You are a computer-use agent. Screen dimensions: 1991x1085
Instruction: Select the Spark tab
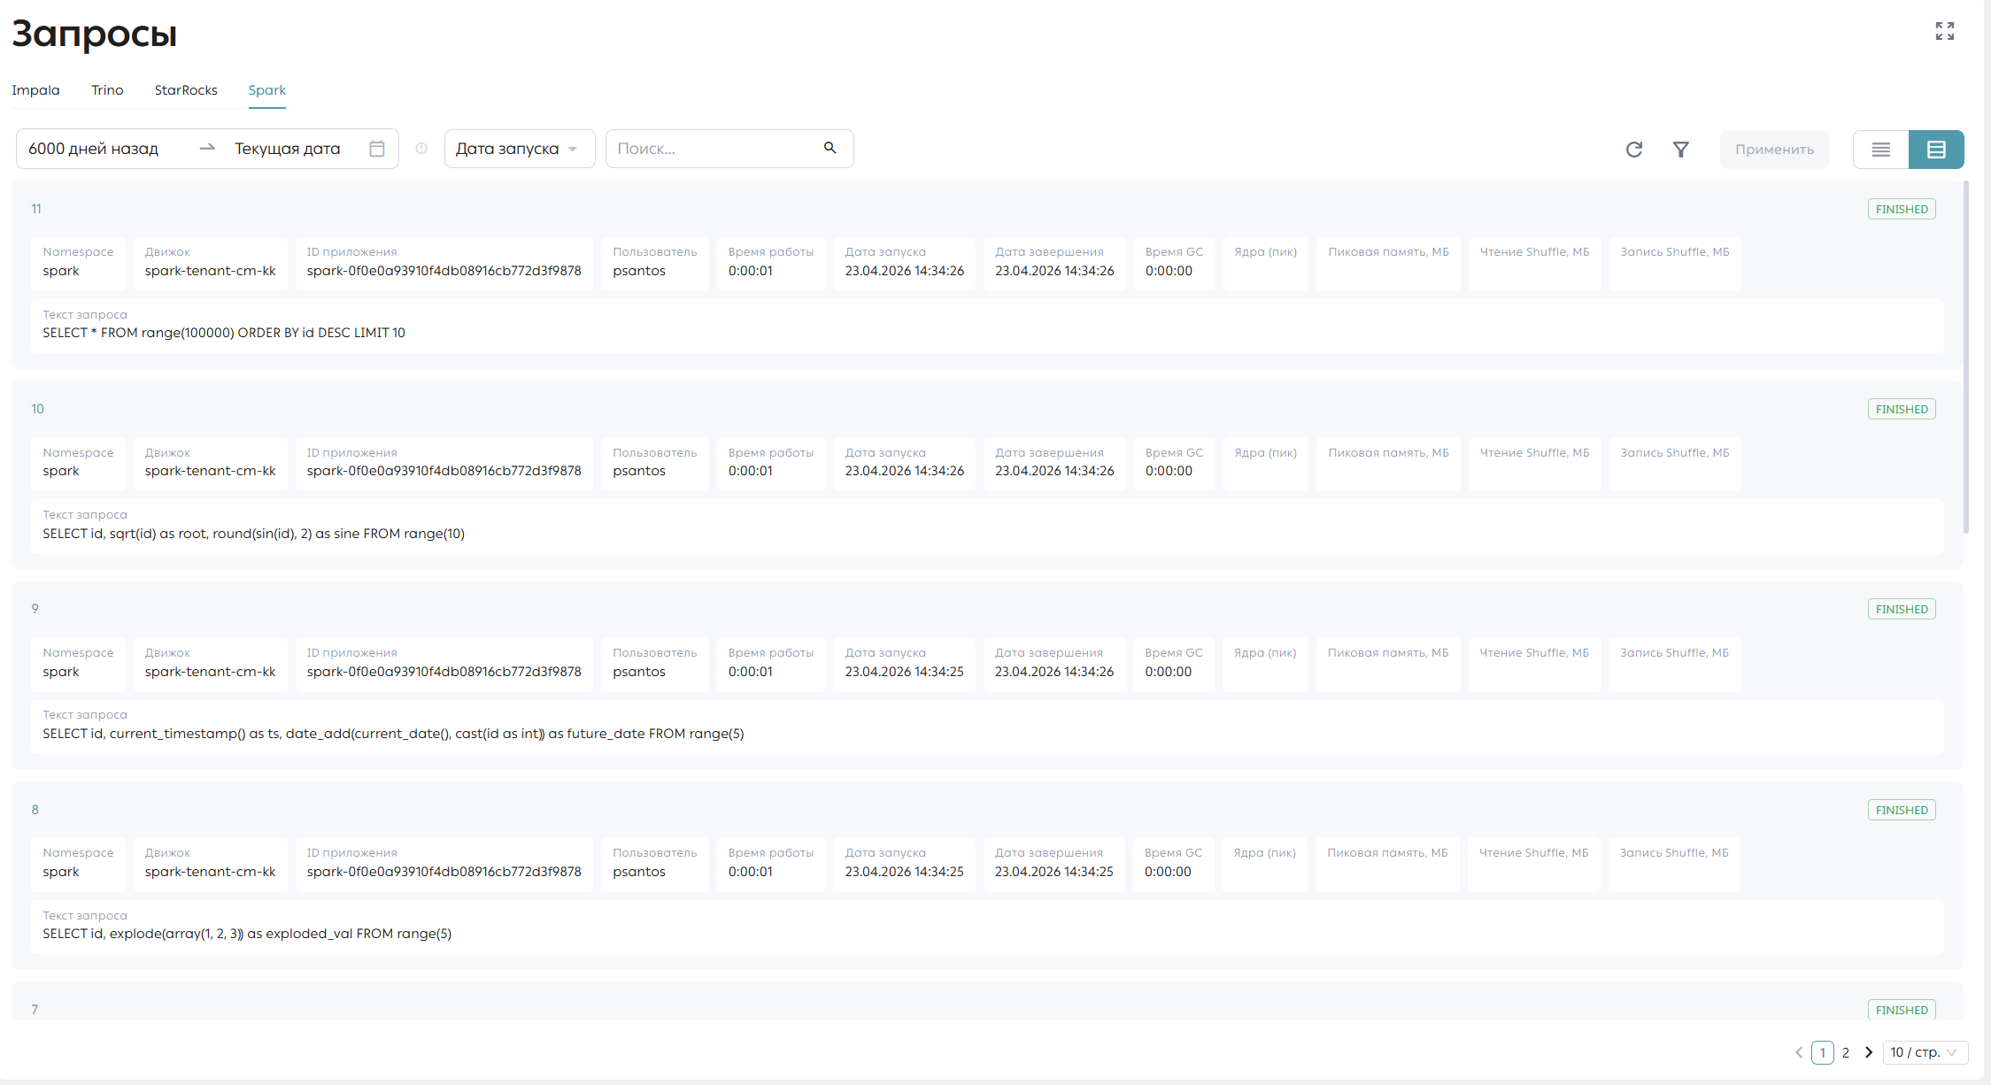[x=267, y=90]
